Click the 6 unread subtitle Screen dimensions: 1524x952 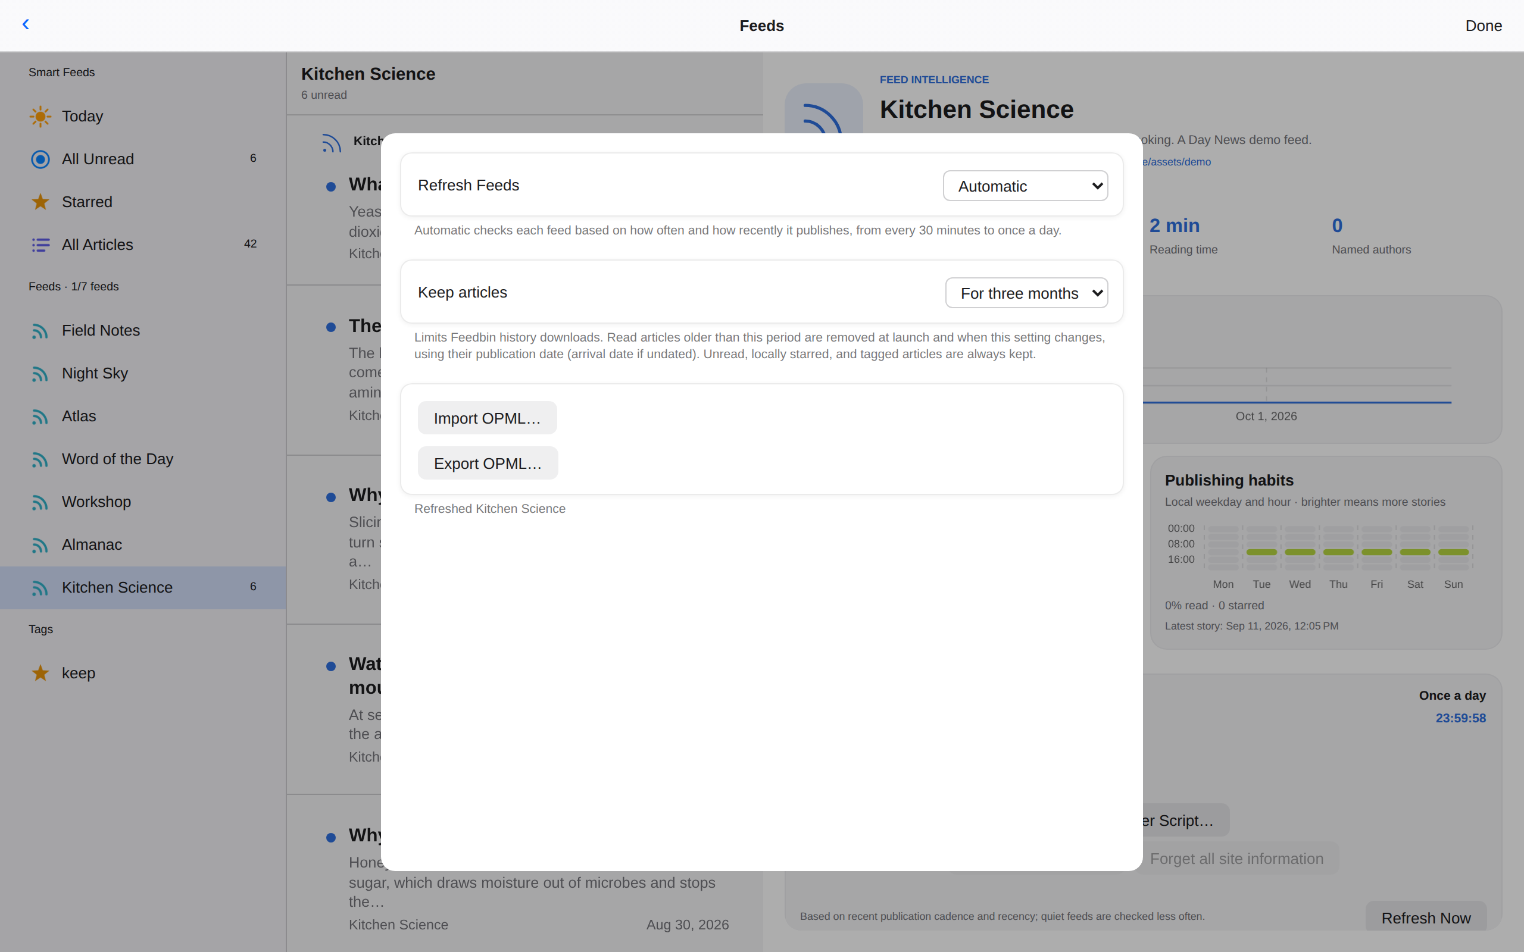click(x=324, y=95)
